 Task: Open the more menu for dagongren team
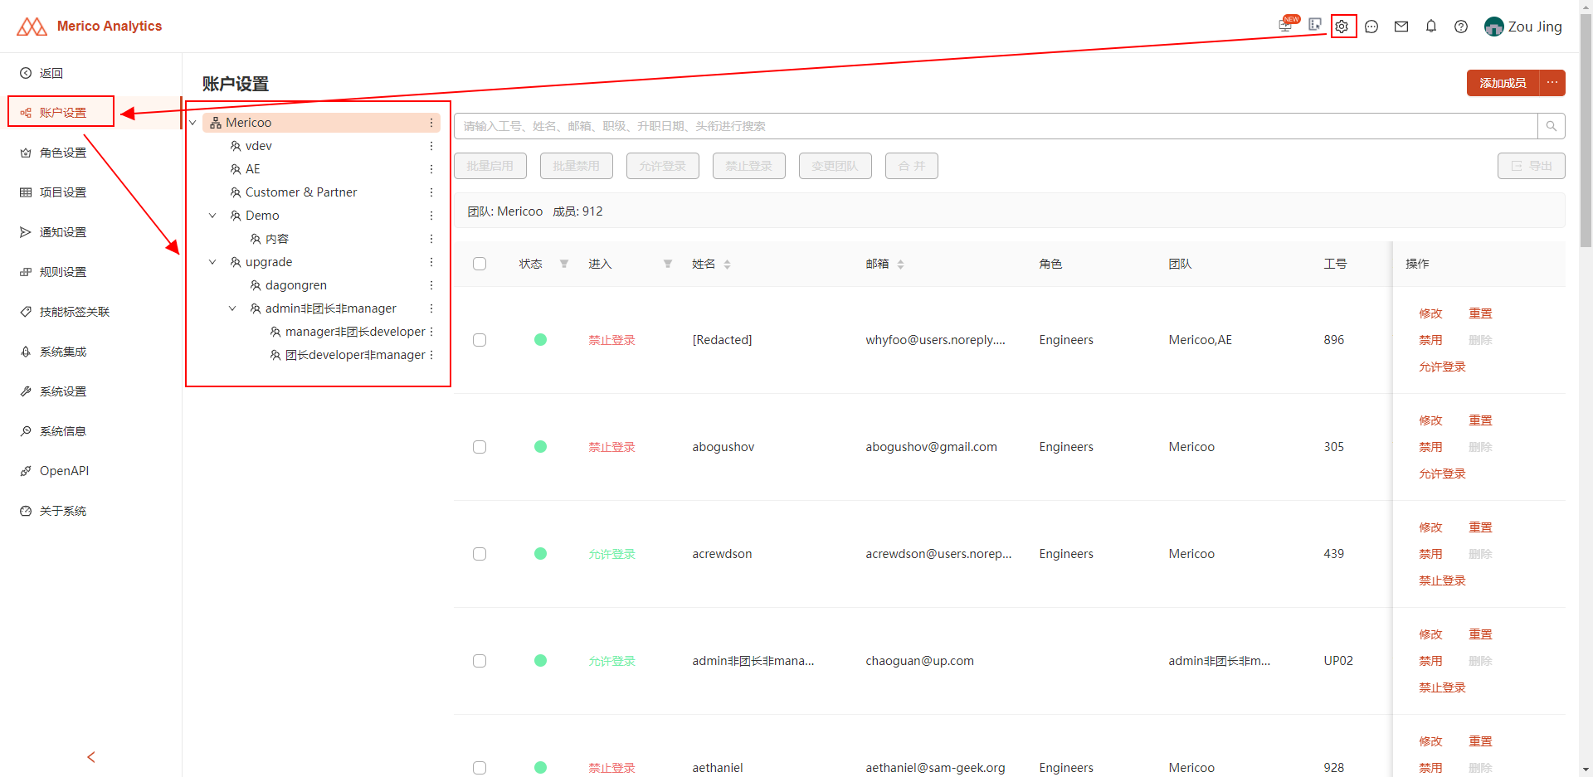coord(431,285)
